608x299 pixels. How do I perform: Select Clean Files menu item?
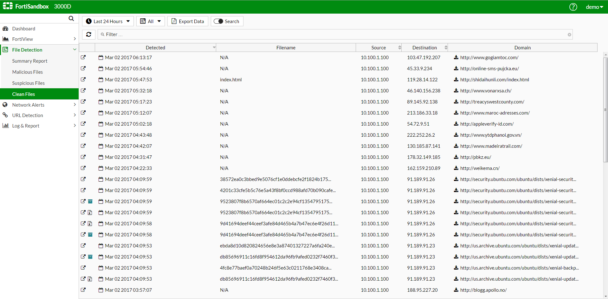coord(39,94)
